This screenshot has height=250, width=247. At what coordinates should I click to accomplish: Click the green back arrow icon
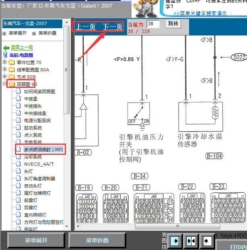(x=6, y=48)
